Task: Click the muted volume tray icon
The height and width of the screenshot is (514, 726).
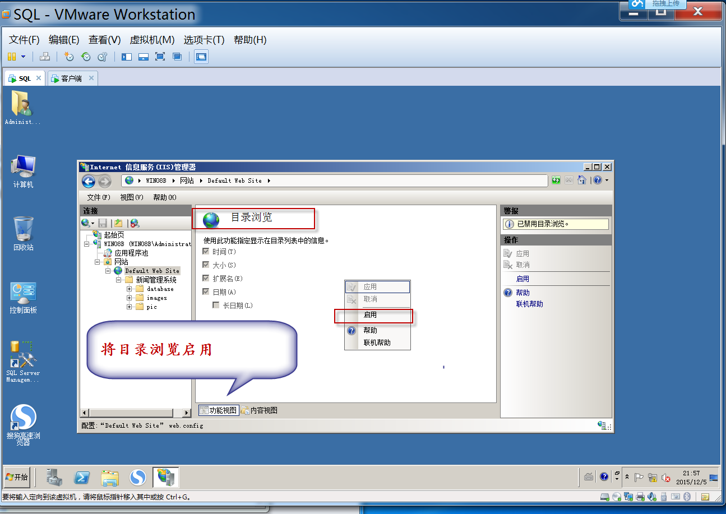Action: tap(666, 478)
